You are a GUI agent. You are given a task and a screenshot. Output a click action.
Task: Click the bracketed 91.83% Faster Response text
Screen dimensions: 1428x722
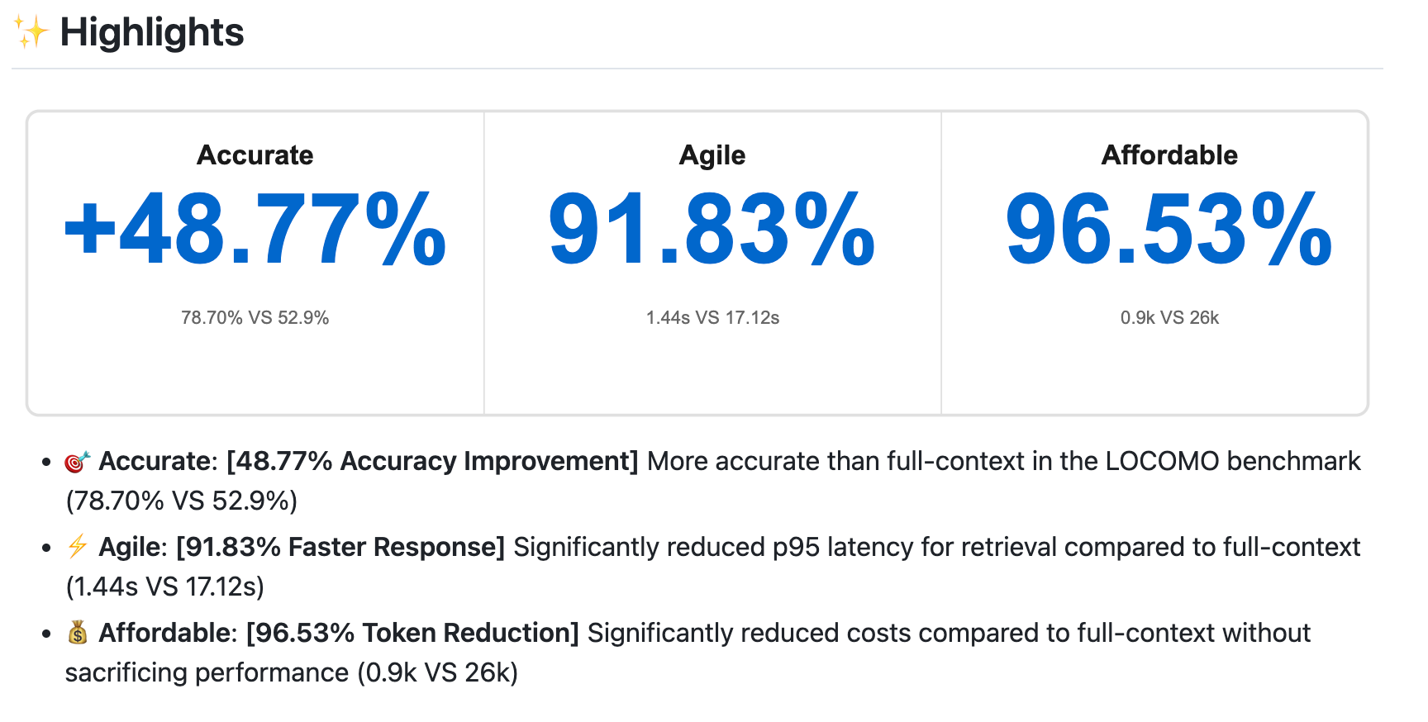[x=340, y=547]
